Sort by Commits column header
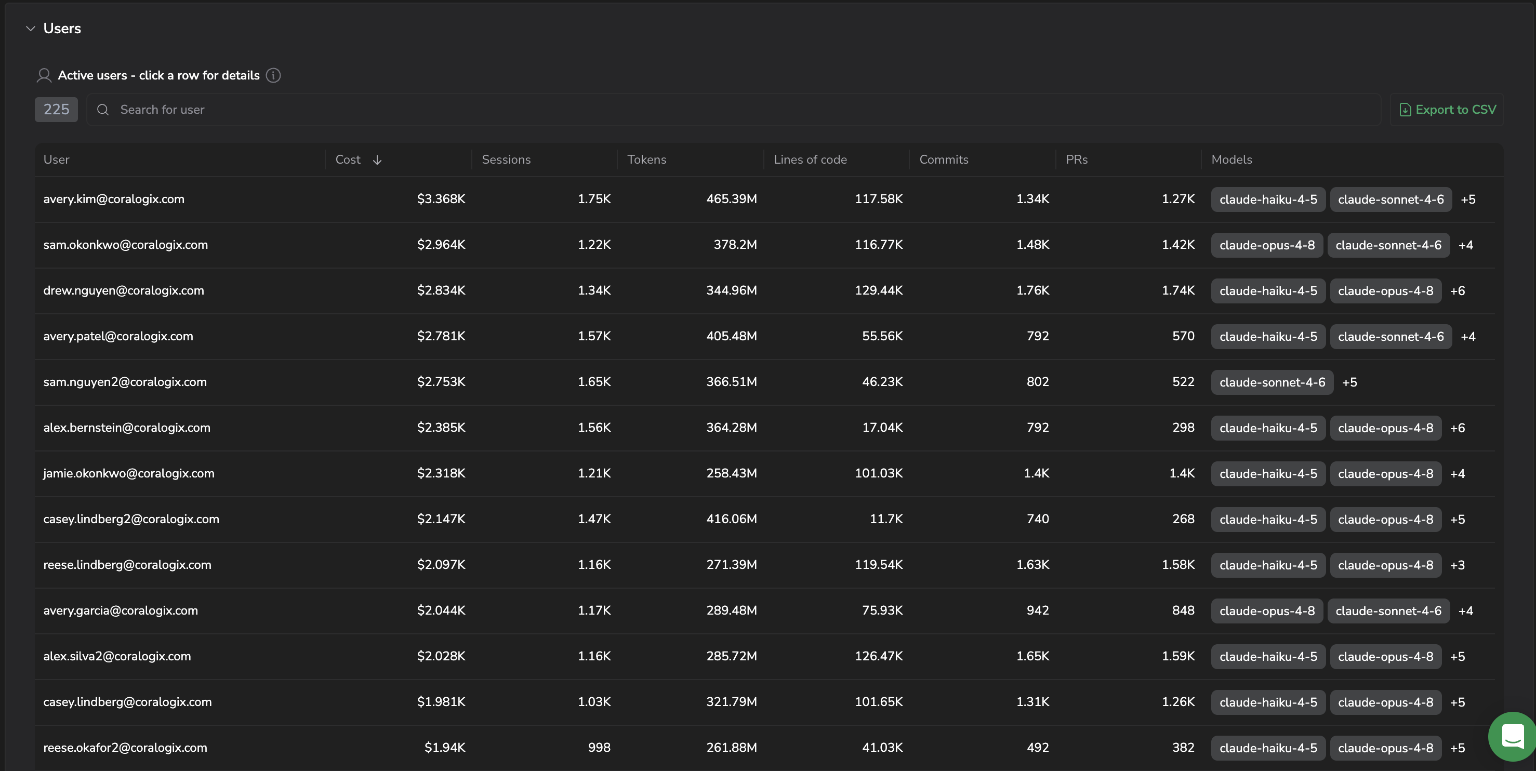1536x771 pixels. pos(944,160)
